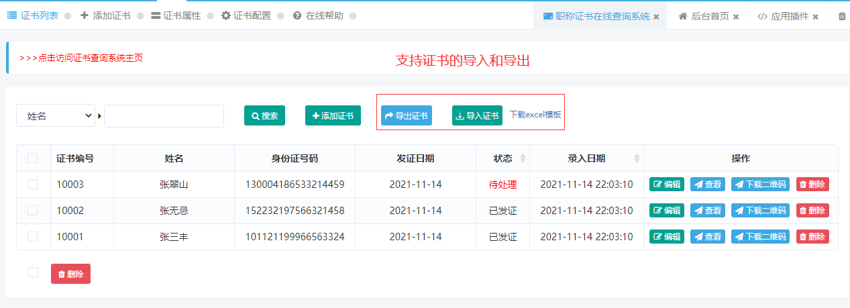
Task: View the 张翠山 certificate
Action: [x=707, y=185]
